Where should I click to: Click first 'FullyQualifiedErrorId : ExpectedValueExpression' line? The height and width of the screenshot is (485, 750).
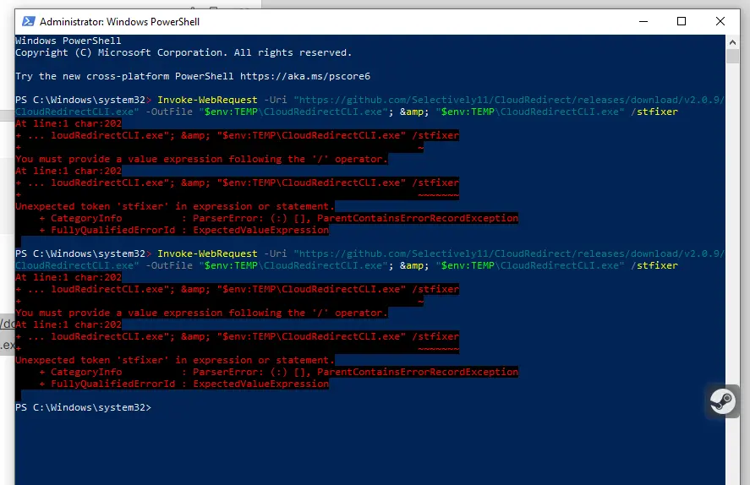(x=184, y=231)
